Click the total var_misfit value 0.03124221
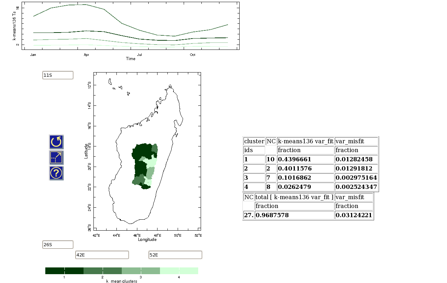The width and height of the screenshot is (447, 283). pyautogui.click(x=354, y=215)
